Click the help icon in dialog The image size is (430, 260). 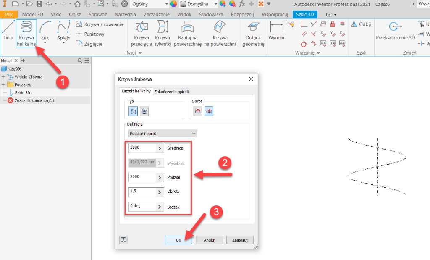point(123,240)
